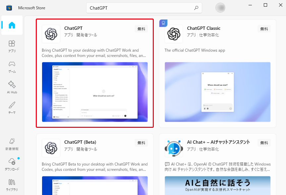Click 'アプリ | 仕事効率化' under AI Chat+
This screenshot has width=286, height=195.
click(x=203, y=149)
